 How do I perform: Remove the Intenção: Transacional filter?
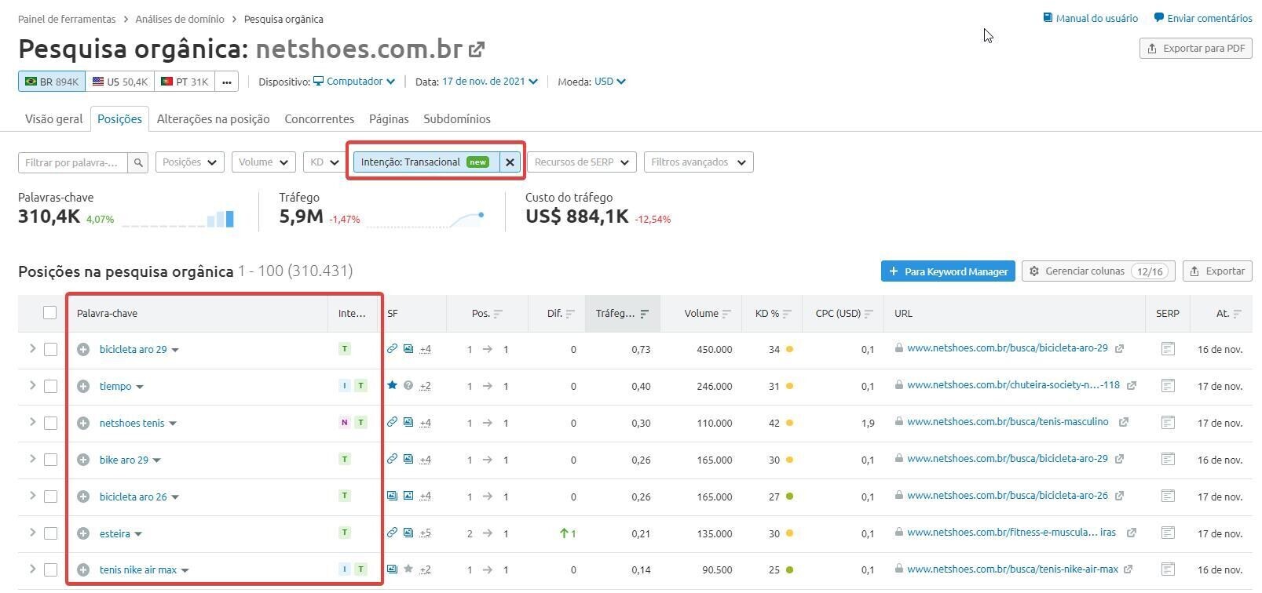[x=510, y=162]
